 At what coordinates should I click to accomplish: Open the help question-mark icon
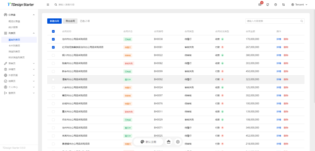(276, 5)
